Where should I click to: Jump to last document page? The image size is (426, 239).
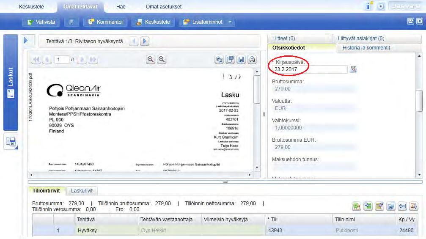coord(93,60)
